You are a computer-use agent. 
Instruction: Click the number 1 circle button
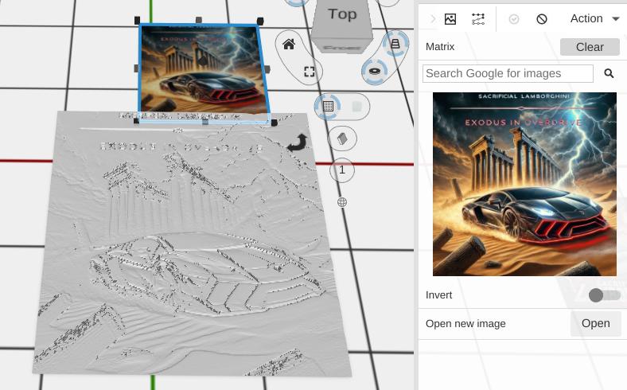coord(342,170)
